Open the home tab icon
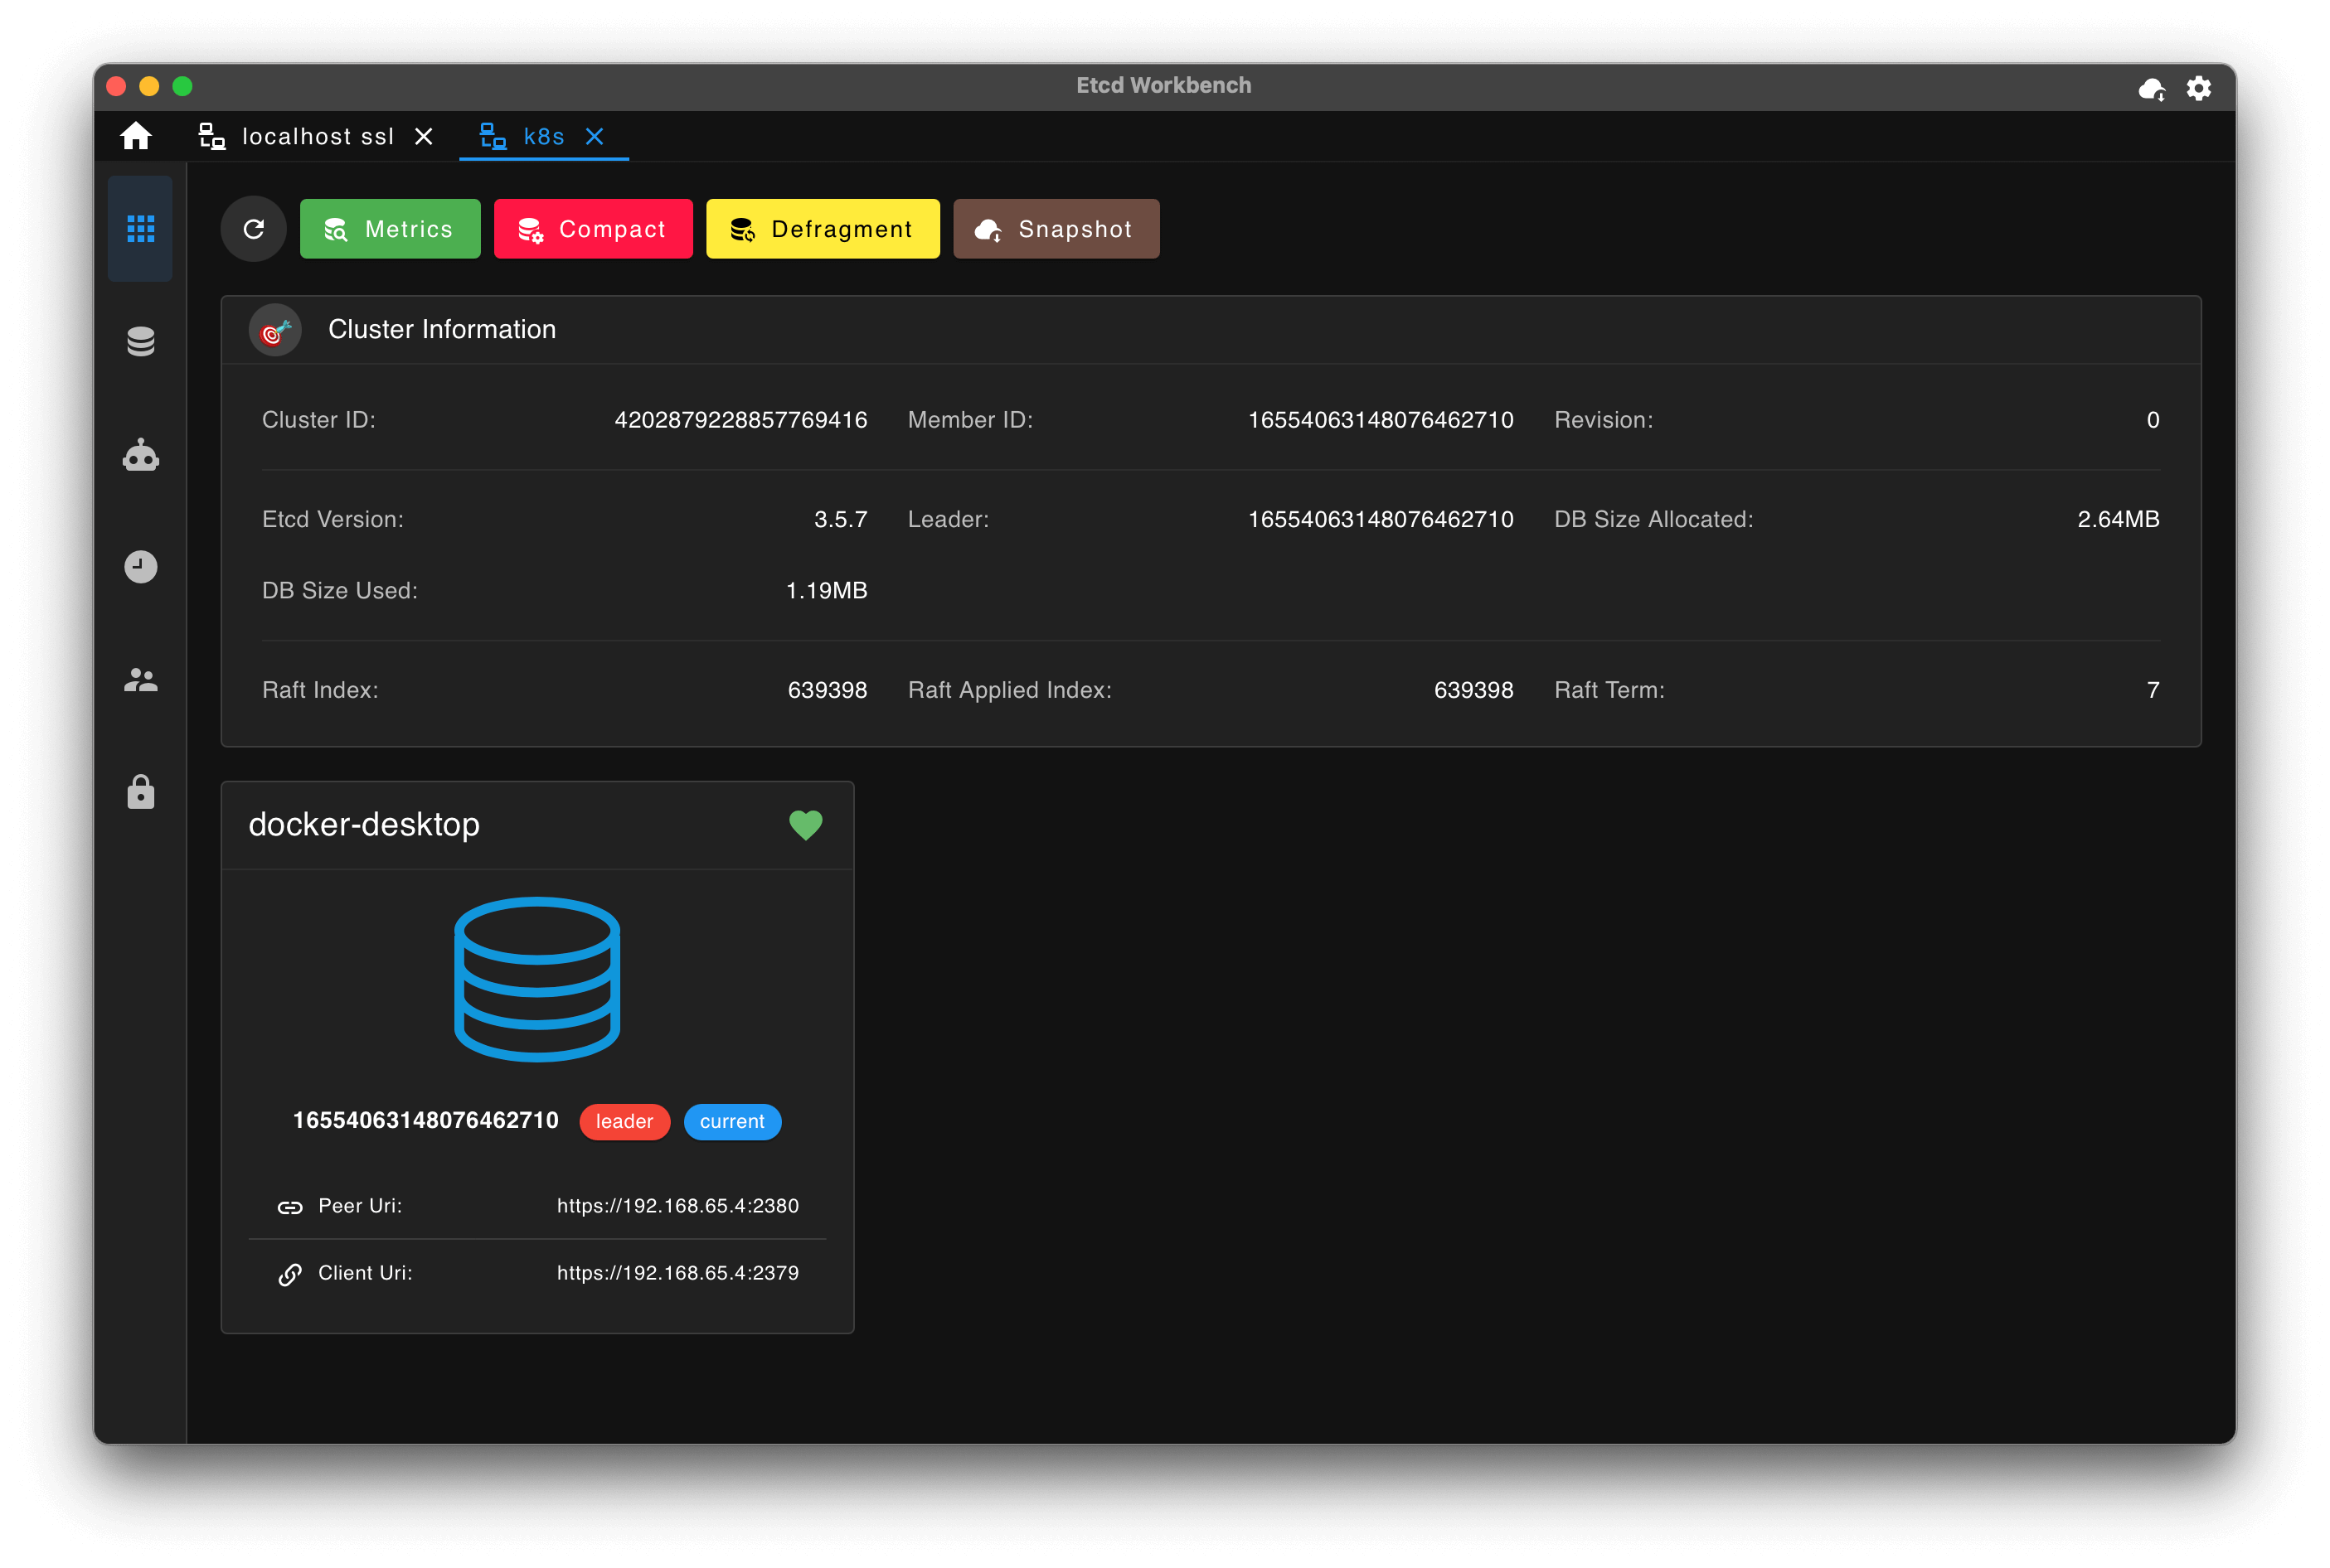 tap(136, 136)
